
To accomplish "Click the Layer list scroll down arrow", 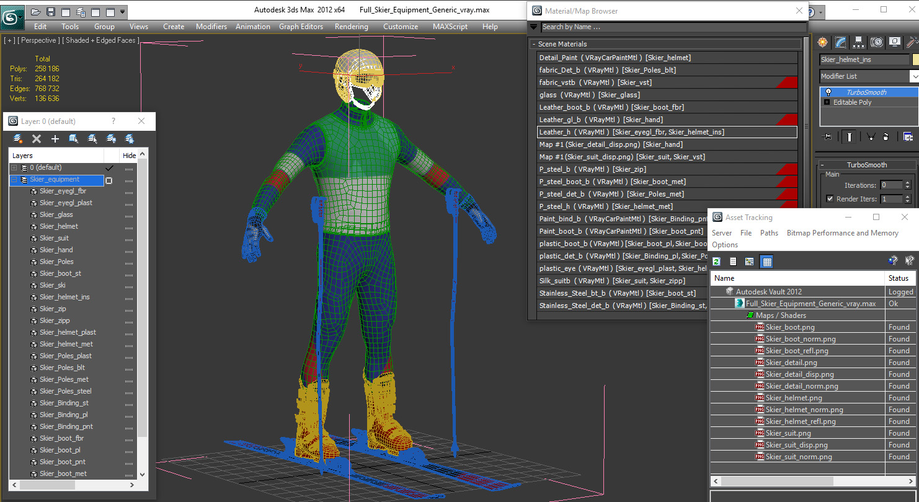I will tap(142, 474).
